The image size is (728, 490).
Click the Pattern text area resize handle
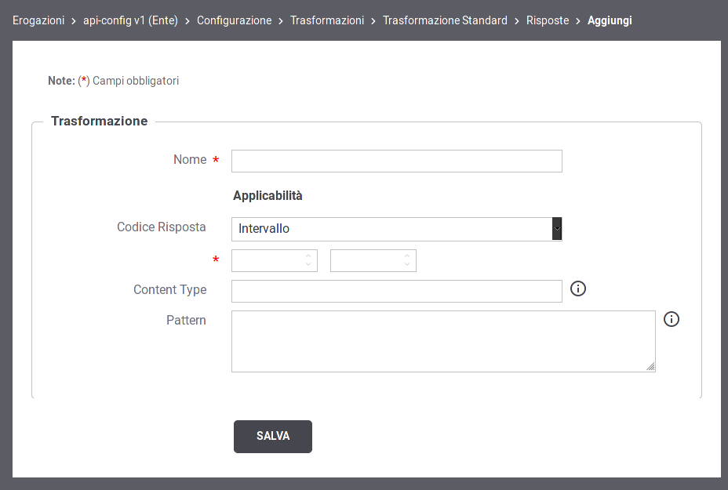650,366
